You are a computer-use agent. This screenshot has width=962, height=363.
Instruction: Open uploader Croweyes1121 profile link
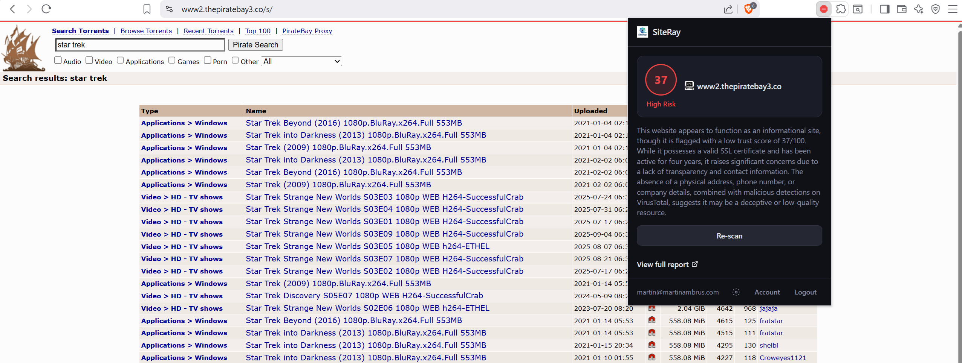[x=783, y=358]
